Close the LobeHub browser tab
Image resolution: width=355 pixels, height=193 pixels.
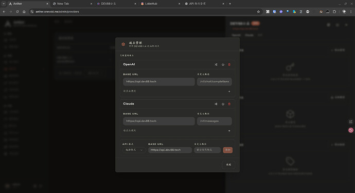coord(179,4)
